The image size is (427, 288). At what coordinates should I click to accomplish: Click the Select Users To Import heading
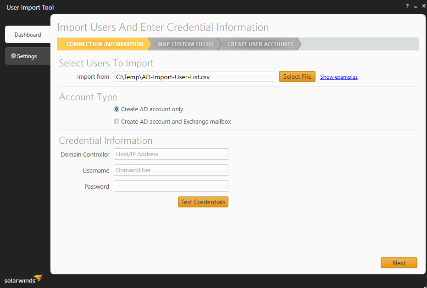pyautogui.click(x=106, y=63)
